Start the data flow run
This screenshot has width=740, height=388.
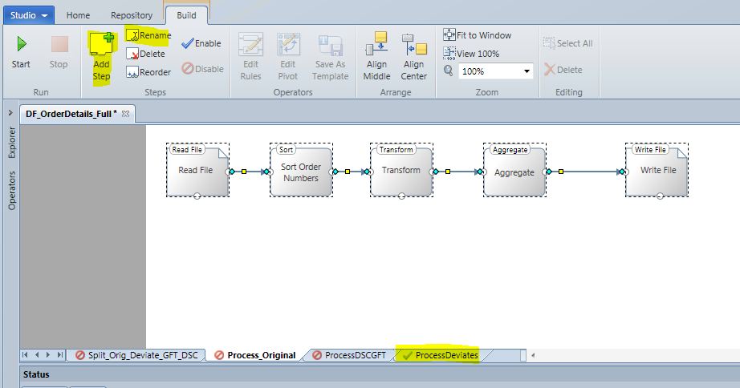click(x=21, y=52)
